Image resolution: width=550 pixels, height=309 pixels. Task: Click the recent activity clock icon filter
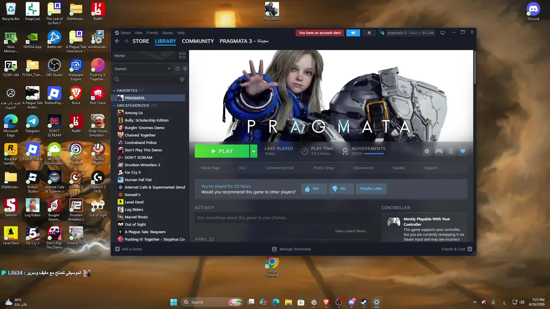tap(177, 69)
